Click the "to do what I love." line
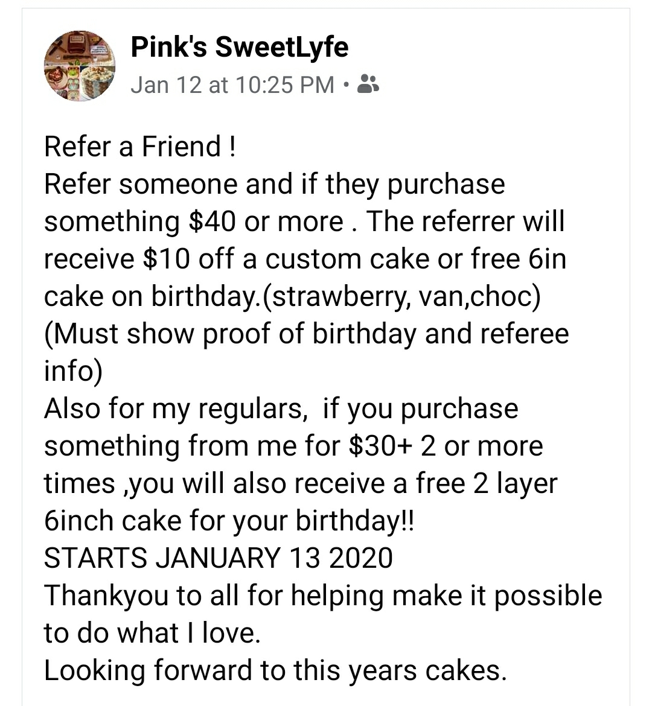652x706 pixels. (x=152, y=633)
